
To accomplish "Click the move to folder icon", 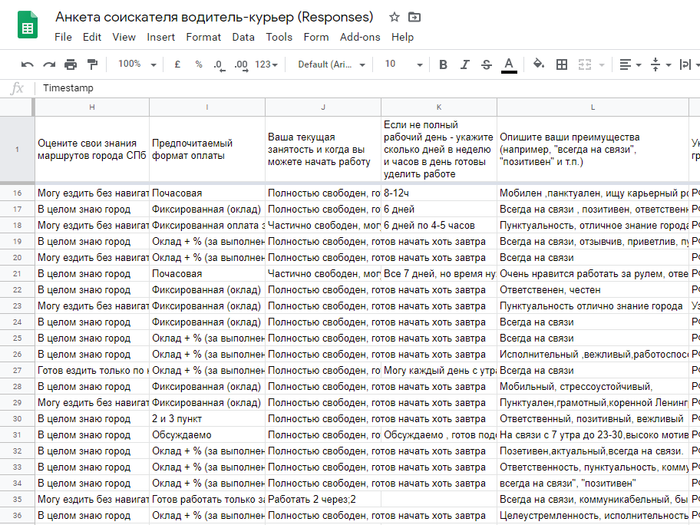I will pos(414,17).
